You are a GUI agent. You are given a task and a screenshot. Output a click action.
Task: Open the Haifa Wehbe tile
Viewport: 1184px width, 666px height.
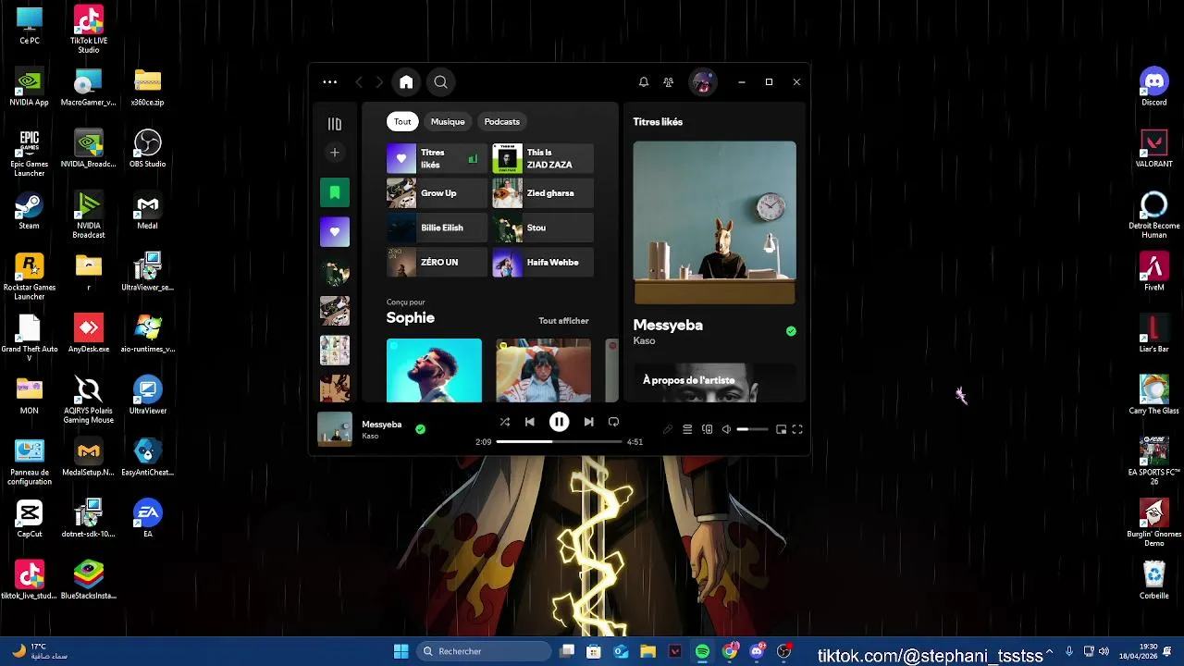click(543, 263)
